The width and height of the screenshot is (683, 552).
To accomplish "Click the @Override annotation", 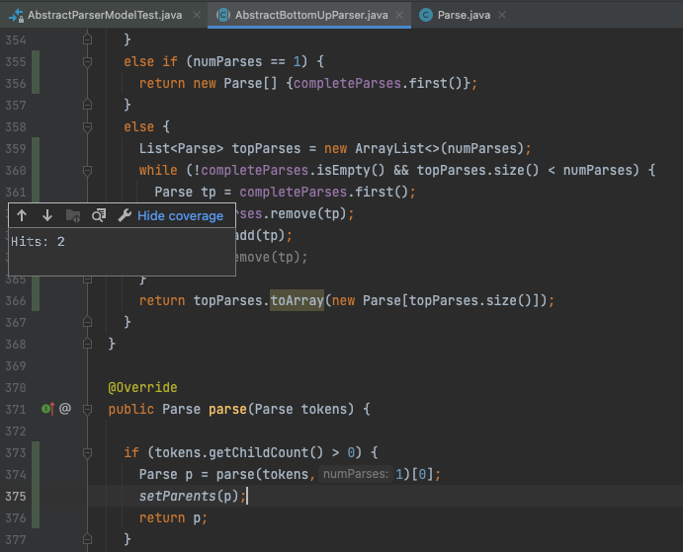I will pos(142,387).
